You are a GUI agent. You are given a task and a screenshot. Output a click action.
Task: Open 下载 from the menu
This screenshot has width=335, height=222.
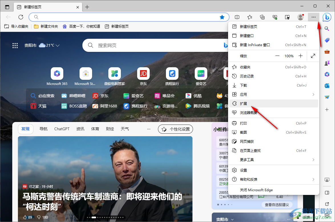point(274,85)
